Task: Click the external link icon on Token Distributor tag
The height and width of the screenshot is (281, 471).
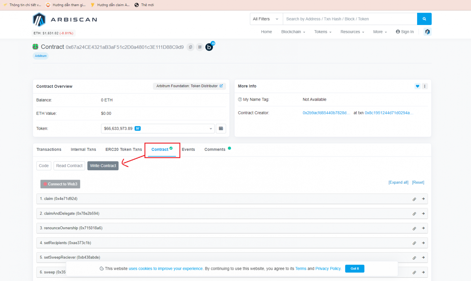Action: point(221,86)
